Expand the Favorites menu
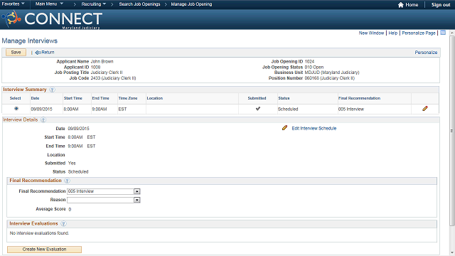Screen dimensions: 455x256 click(x=13, y=4)
